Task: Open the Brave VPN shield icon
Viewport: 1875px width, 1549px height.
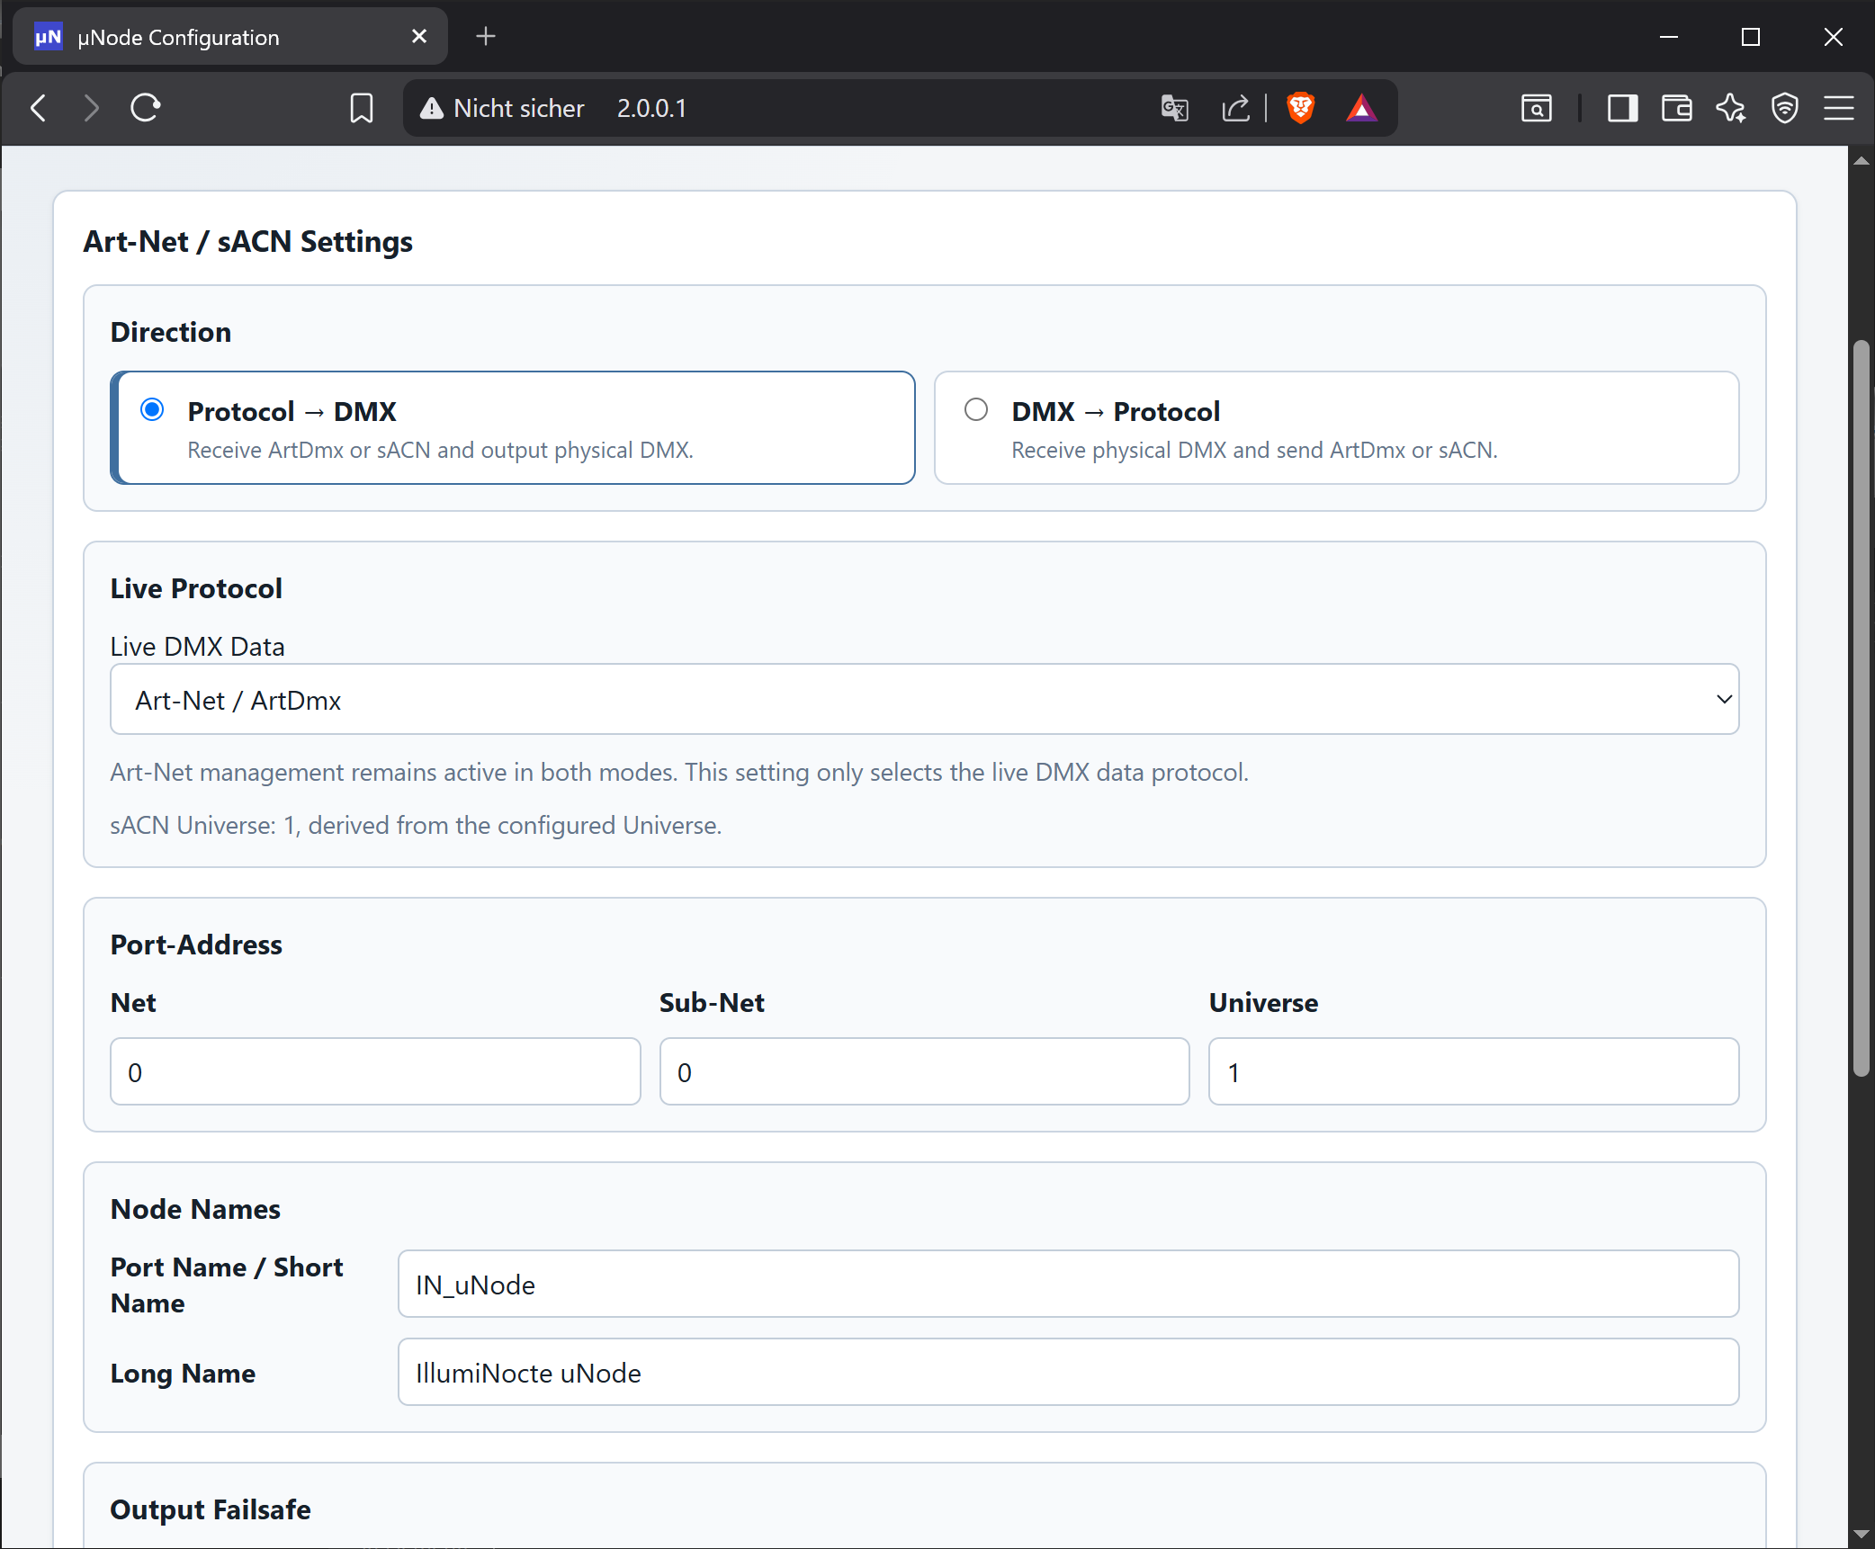Action: coord(1785,108)
